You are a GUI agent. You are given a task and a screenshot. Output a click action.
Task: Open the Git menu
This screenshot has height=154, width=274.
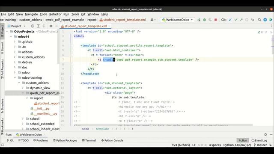pos(83,14)
